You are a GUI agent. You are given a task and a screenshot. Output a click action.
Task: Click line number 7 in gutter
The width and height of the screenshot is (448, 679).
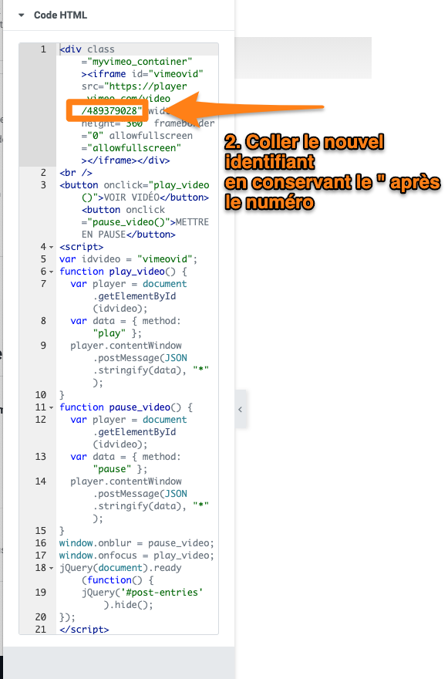(43, 284)
